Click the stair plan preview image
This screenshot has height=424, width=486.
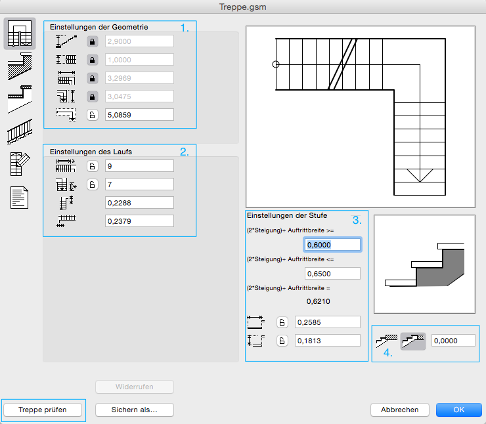click(x=360, y=117)
